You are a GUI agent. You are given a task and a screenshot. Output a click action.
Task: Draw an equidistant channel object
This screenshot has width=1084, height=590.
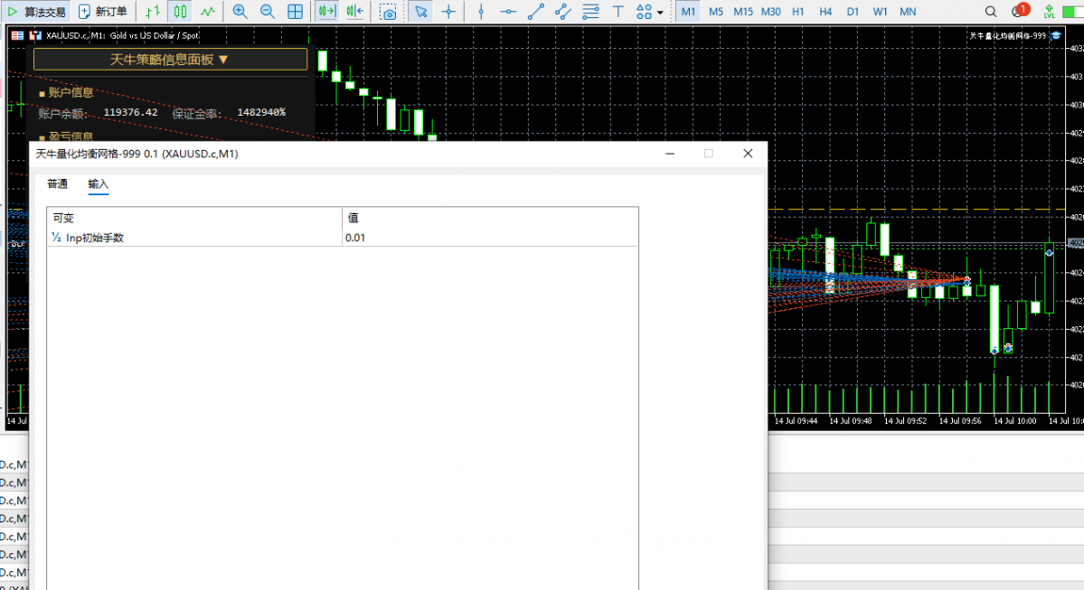563,12
